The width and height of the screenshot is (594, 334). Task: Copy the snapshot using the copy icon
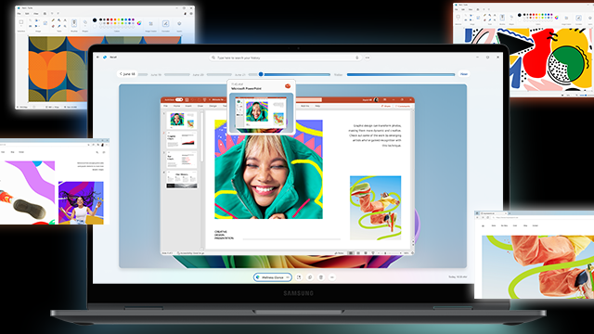pyautogui.click(x=310, y=277)
